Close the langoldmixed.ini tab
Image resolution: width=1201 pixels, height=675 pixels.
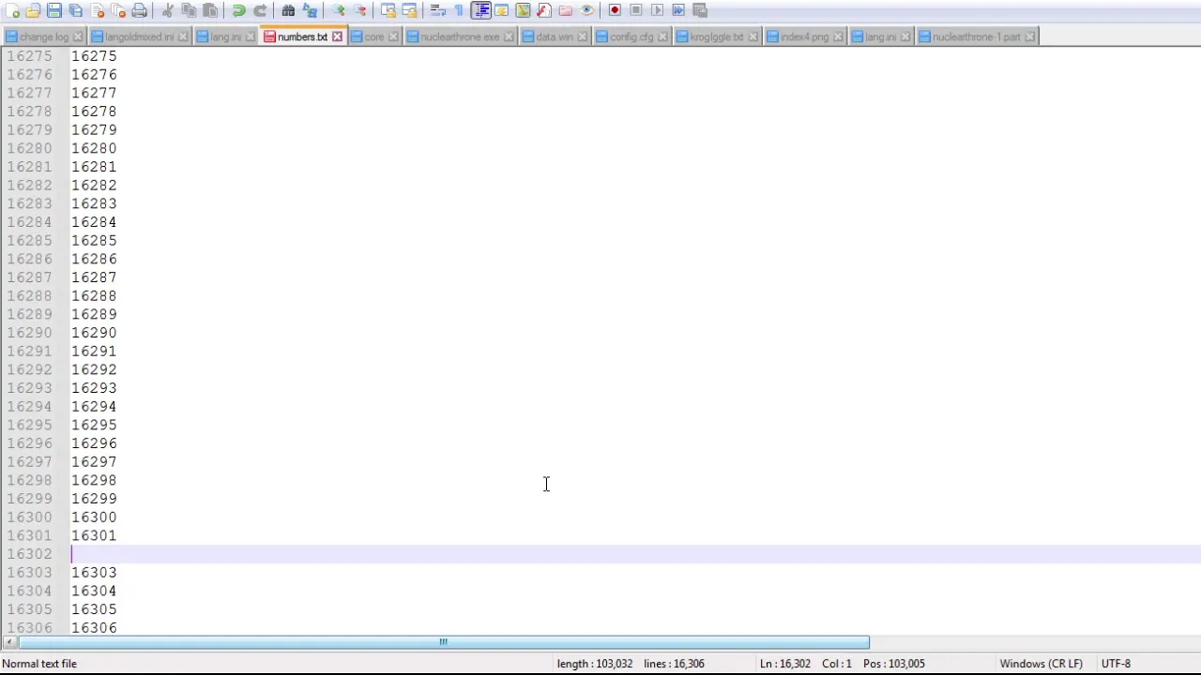tap(183, 37)
